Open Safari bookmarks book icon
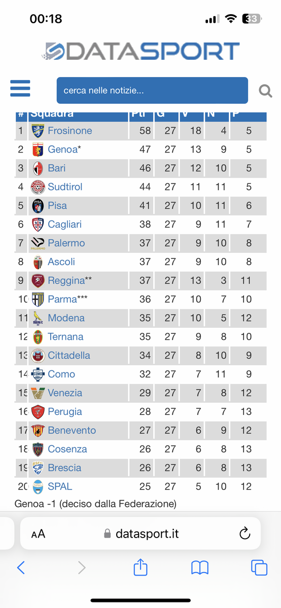 [200, 568]
